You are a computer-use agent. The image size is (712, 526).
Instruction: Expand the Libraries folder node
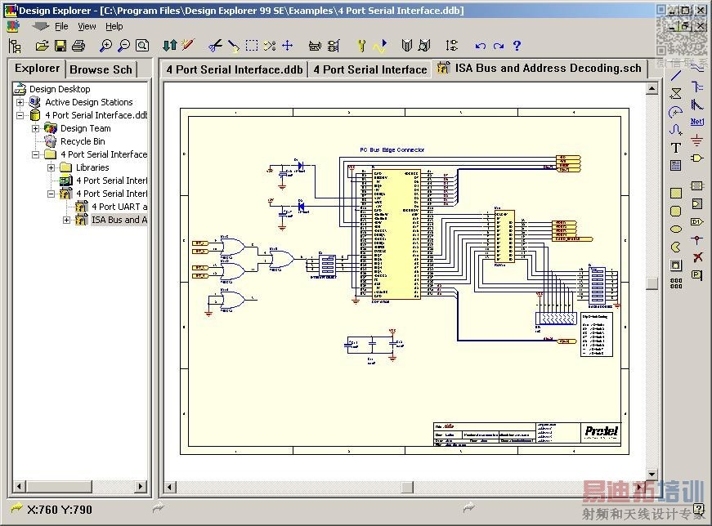pyautogui.click(x=51, y=168)
